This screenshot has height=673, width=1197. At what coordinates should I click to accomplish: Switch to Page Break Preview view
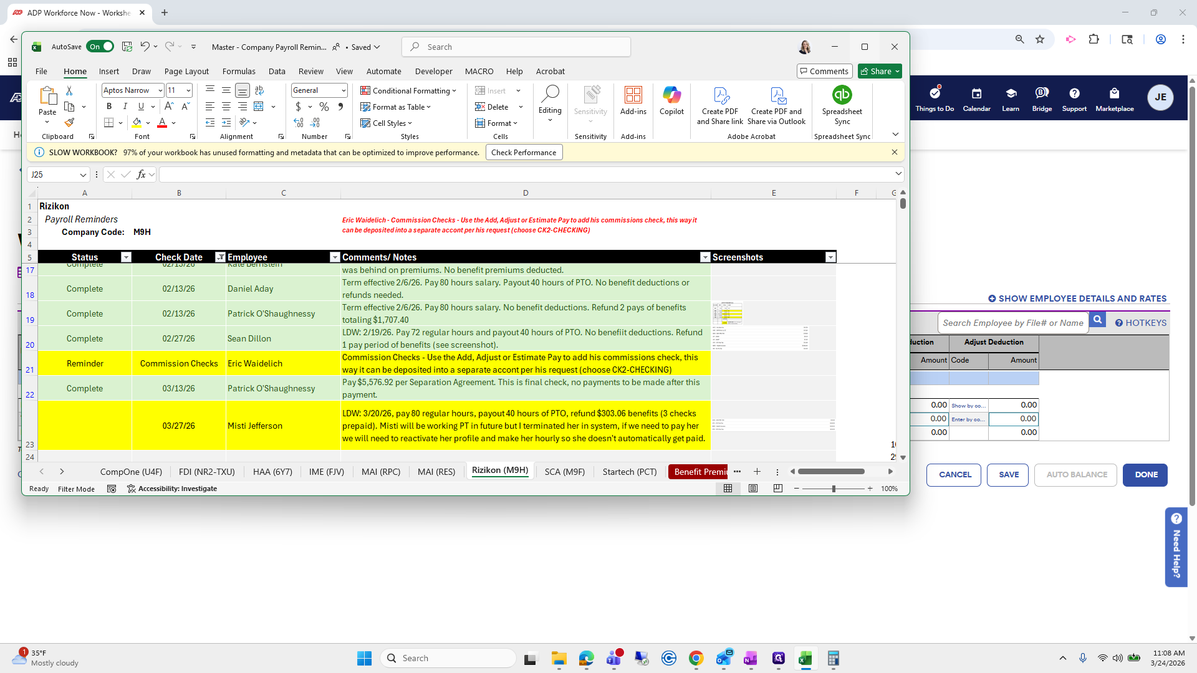coord(777,489)
